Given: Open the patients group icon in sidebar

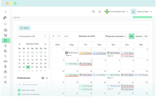Looking at the screenshot, I should [x=5, y=35].
